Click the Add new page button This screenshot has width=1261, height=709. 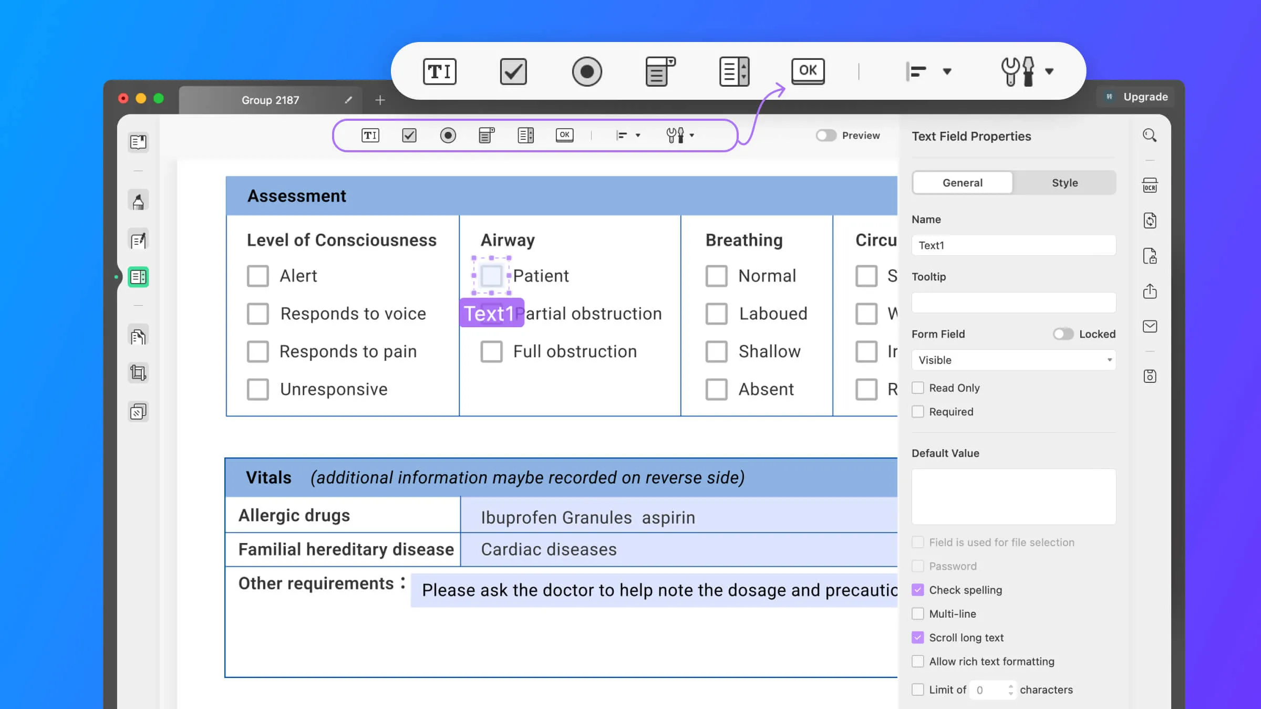[379, 100]
